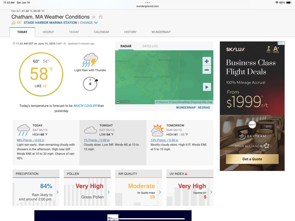Click Today's rain cloud forecast icon
Screen dimensions: 295x221
[x=23, y=130]
